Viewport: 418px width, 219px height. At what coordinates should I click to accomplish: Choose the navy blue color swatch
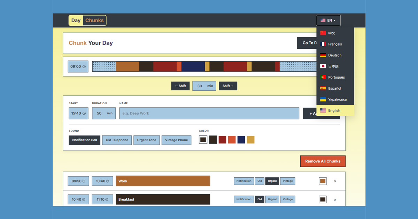tap(241, 140)
